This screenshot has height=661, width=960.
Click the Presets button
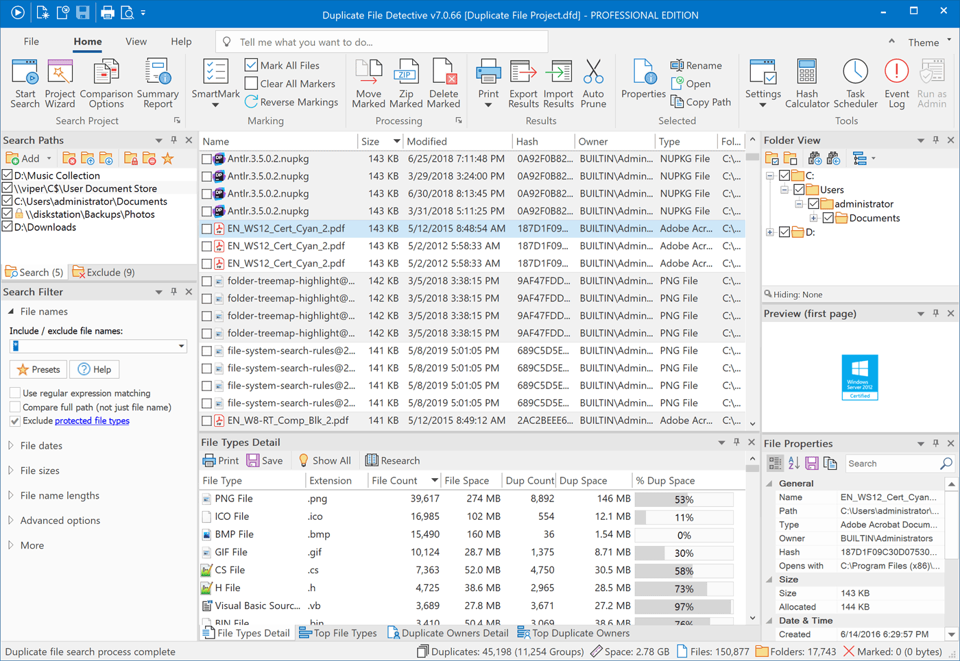pyautogui.click(x=38, y=369)
